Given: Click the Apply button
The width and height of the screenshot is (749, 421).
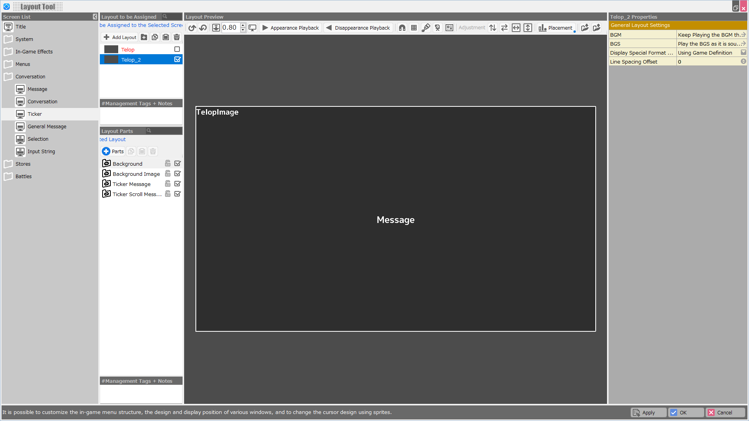Looking at the screenshot, I should (648, 412).
